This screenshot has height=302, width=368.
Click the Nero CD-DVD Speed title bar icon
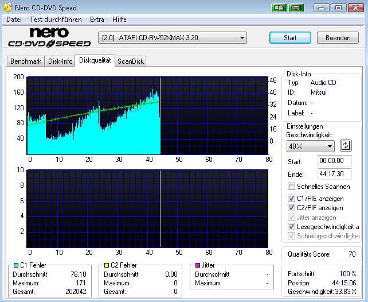point(7,8)
